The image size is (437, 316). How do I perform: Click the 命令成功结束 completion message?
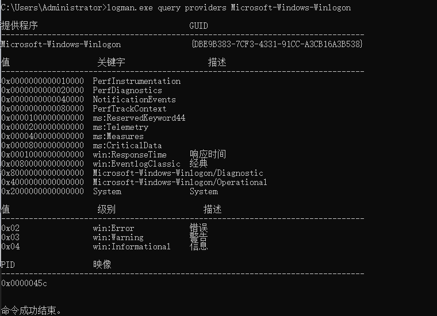point(30,310)
